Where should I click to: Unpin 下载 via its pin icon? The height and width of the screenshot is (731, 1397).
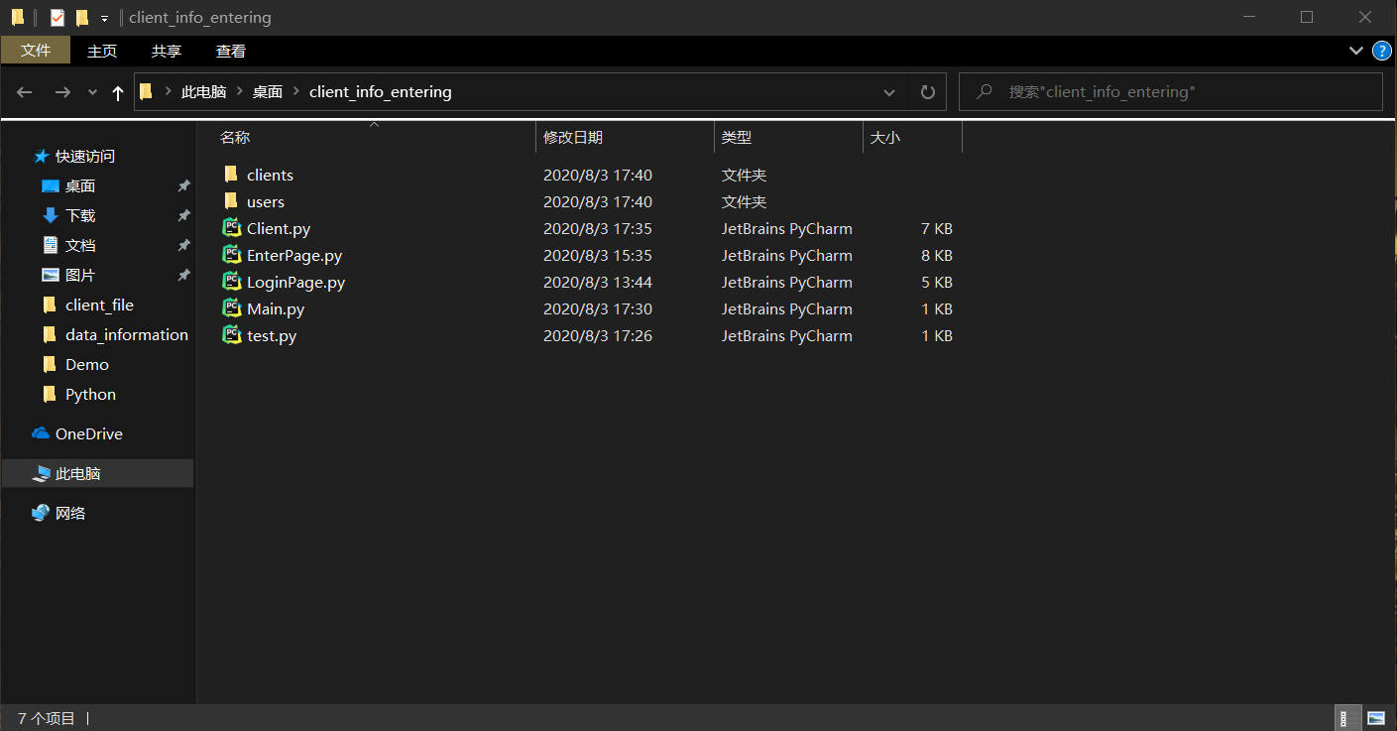[x=183, y=215]
